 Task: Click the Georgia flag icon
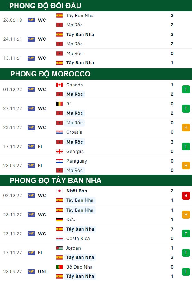click(x=59, y=151)
